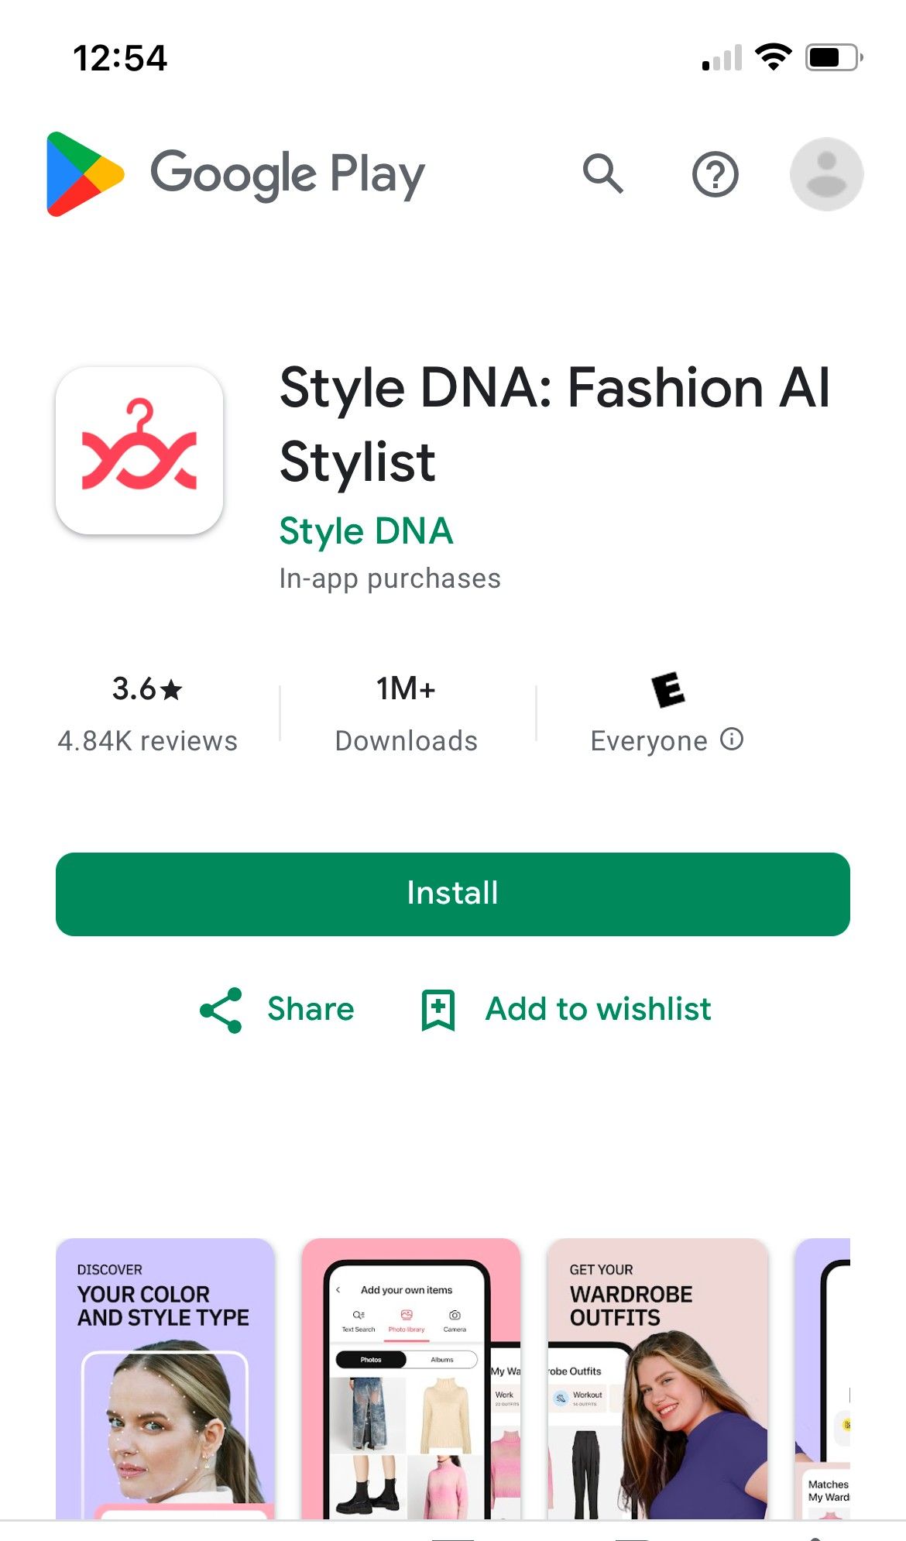Tap the 1M+ Downloads stat
906x1541 pixels.
(406, 714)
